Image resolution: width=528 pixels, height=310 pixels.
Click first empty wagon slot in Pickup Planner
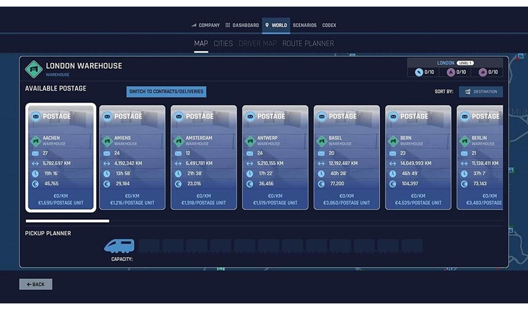pyautogui.click(x=149, y=246)
